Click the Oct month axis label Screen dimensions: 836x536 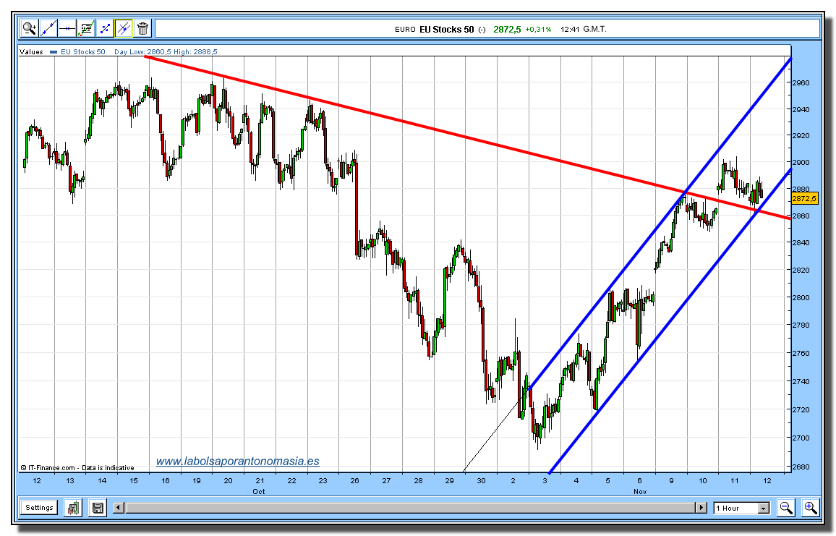coord(259,491)
